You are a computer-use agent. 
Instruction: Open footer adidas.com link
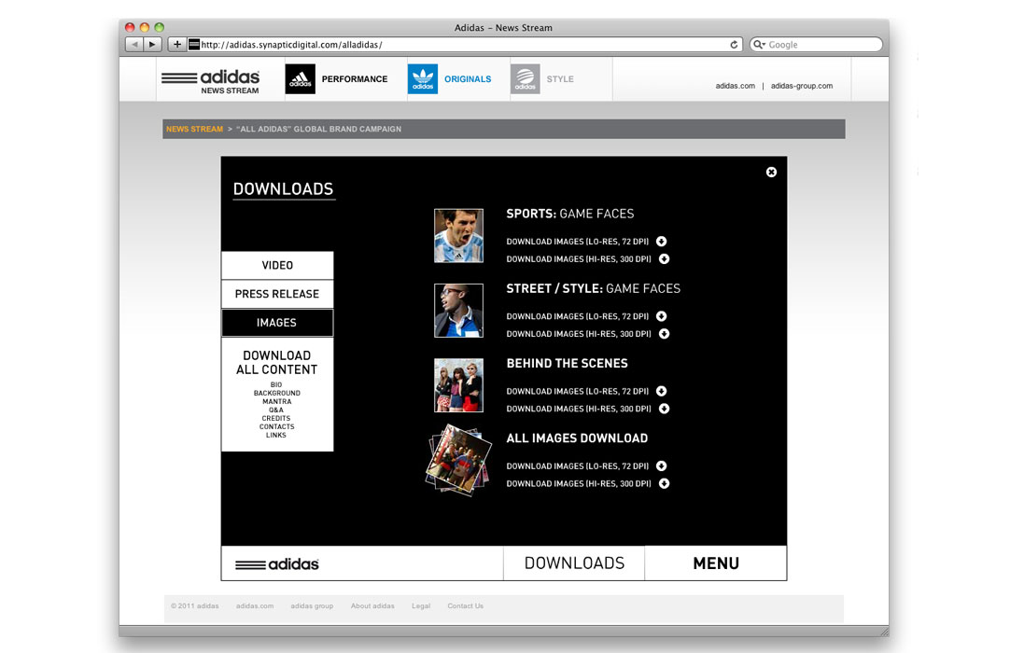[255, 606]
